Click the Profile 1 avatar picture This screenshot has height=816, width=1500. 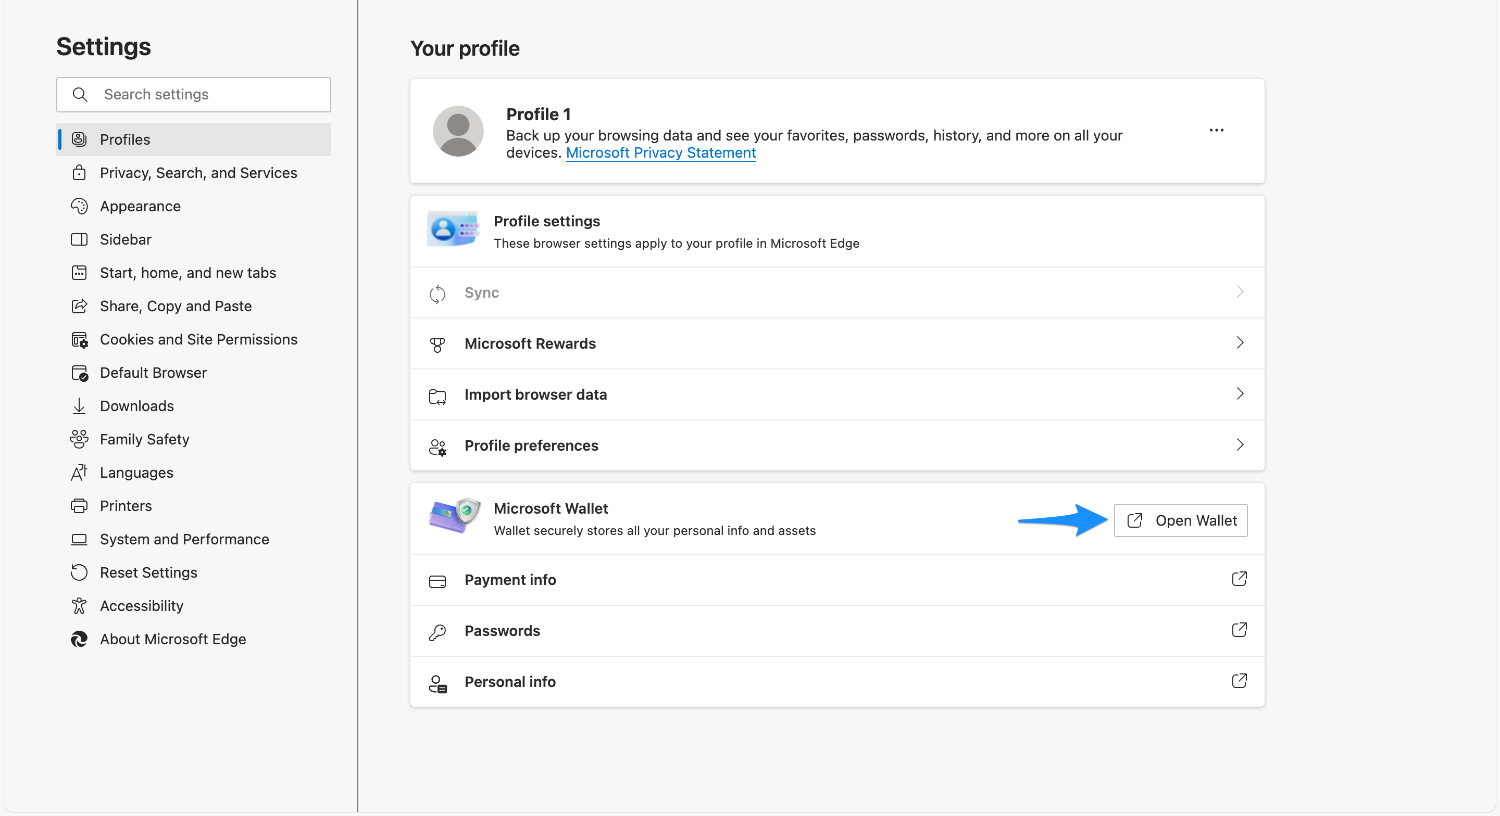coord(458,132)
